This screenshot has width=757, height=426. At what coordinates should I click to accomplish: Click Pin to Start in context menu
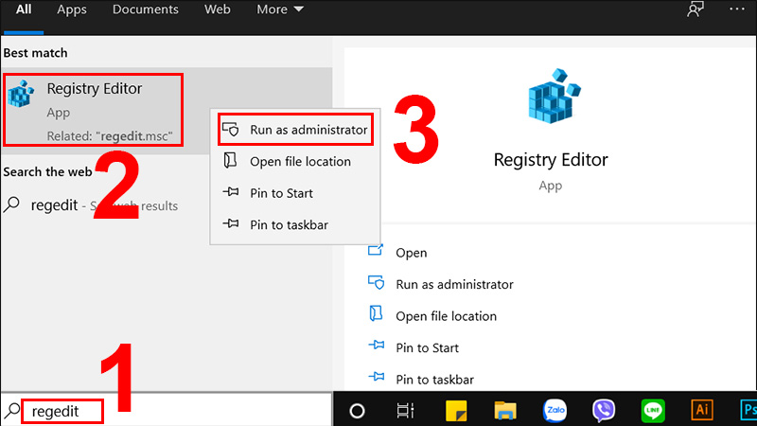[281, 193]
